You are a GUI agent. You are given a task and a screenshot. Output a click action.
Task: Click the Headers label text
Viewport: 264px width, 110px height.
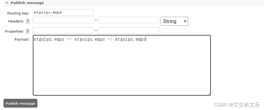[x=16, y=21]
